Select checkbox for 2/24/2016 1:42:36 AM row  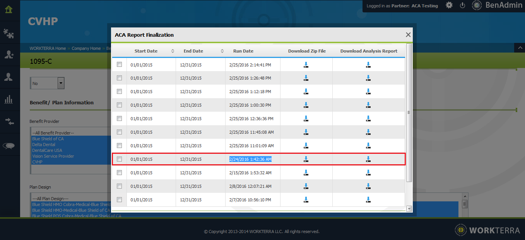pos(119,159)
